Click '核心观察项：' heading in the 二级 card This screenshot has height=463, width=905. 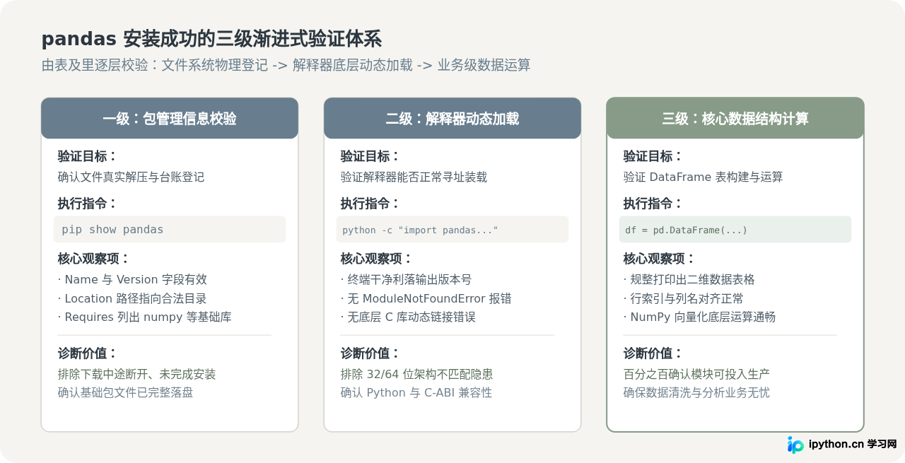376,259
